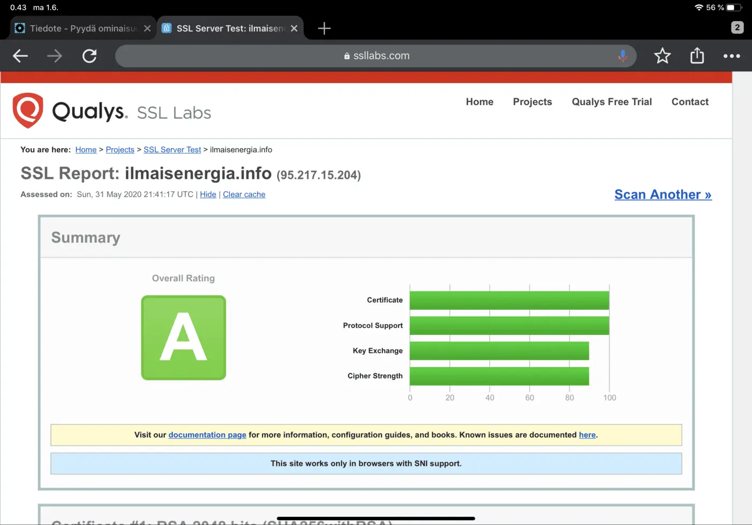The height and width of the screenshot is (525, 752).
Task: Check the Wi-Fi status icon
Action: [x=699, y=8]
